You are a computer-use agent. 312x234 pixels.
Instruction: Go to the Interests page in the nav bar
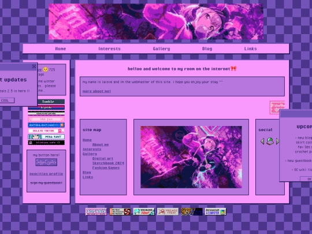[x=109, y=49]
